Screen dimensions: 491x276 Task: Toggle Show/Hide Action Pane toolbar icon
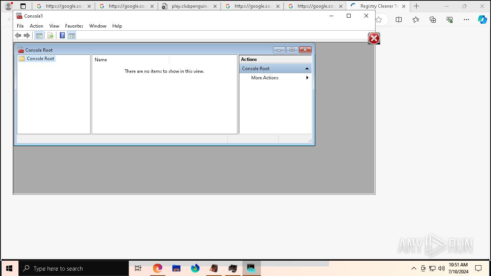71,36
